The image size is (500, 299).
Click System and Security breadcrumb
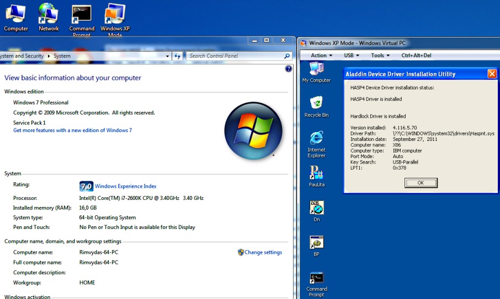[22, 56]
